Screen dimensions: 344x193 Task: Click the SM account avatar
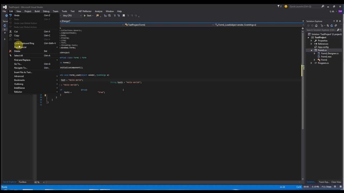click(x=340, y=11)
